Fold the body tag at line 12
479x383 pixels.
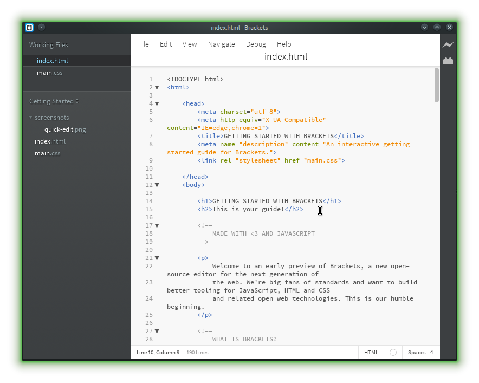coord(157,185)
